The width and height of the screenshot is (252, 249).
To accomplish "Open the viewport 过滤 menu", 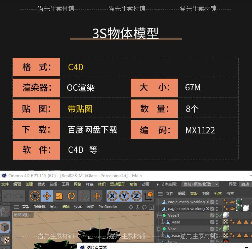I will pos(78,207).
